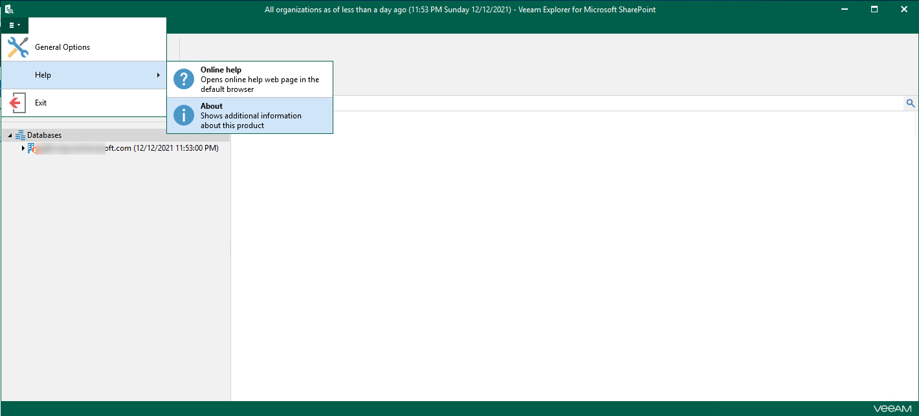Collapse the Databases tree node

(x=10, y=136)
